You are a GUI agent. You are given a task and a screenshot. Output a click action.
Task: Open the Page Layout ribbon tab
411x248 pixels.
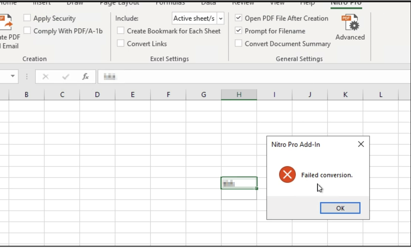119,3
